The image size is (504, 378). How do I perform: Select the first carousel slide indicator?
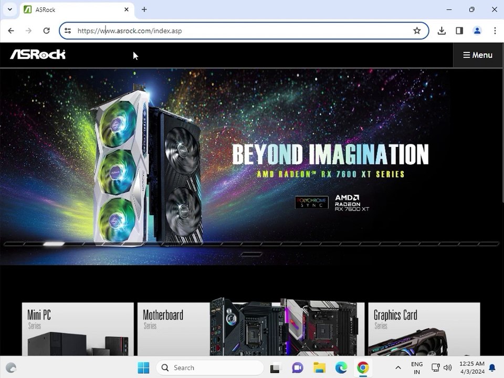15,244
